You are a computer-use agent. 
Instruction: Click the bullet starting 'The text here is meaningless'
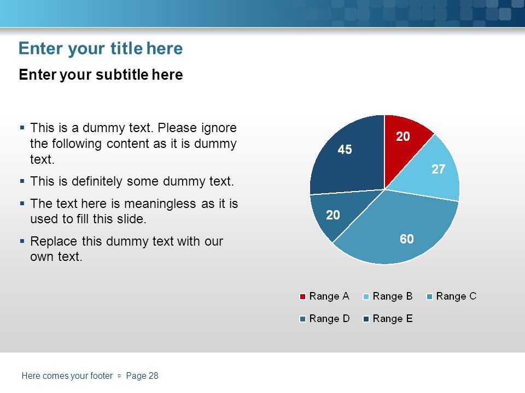[x=134, y=211]
